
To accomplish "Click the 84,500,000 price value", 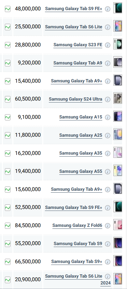I will (x=28, y=225).
